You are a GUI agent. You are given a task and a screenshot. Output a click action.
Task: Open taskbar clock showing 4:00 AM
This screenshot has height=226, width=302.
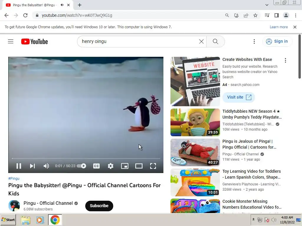[287, 220]
